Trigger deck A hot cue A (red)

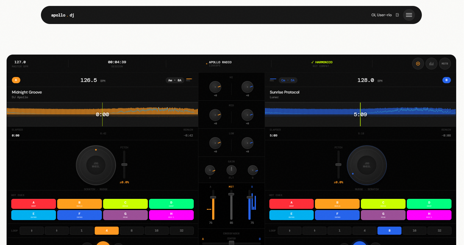[34, 204]
